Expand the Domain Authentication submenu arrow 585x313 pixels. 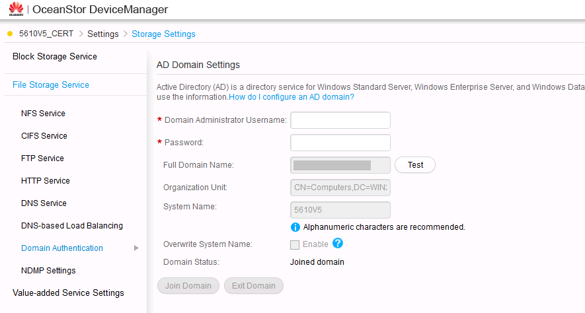(136, 248)
